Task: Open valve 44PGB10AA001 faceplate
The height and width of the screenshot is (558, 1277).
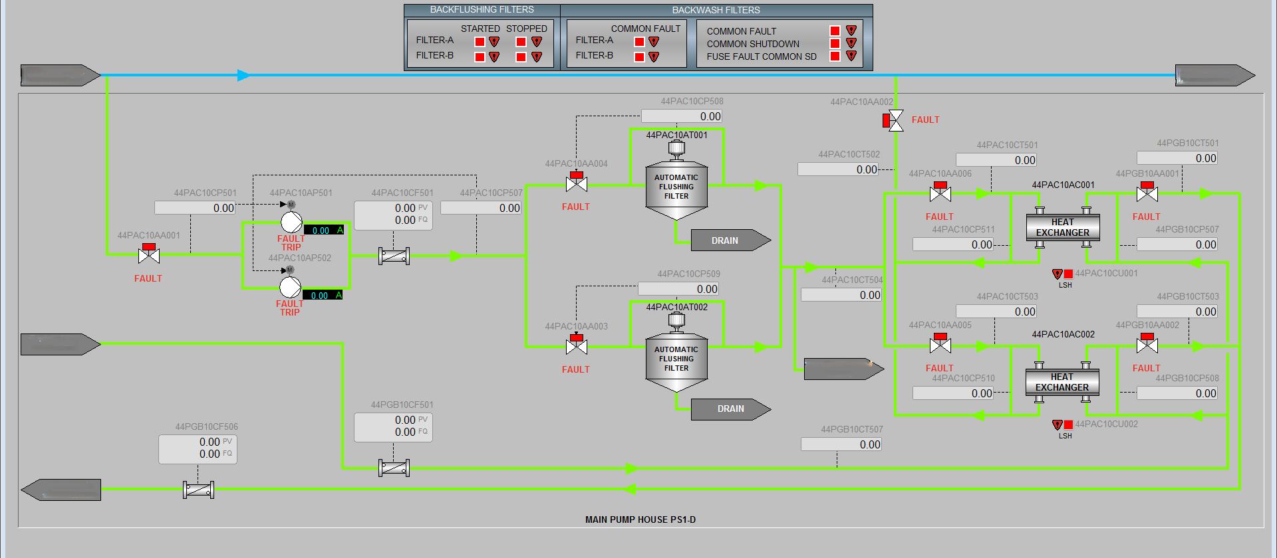Action: [x=1147, y=193]
